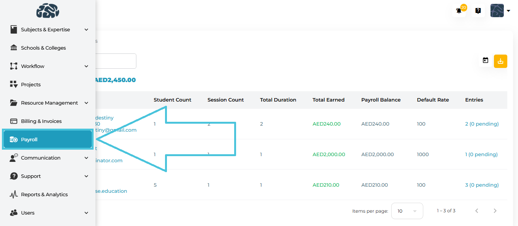Open the "3 (0 pending)" entries link
The width and height of the screenshot is (518, 226).
482,185
